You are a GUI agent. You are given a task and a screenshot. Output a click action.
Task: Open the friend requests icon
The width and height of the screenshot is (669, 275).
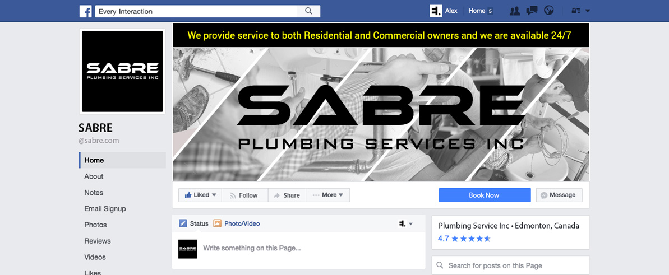point(515,11)
